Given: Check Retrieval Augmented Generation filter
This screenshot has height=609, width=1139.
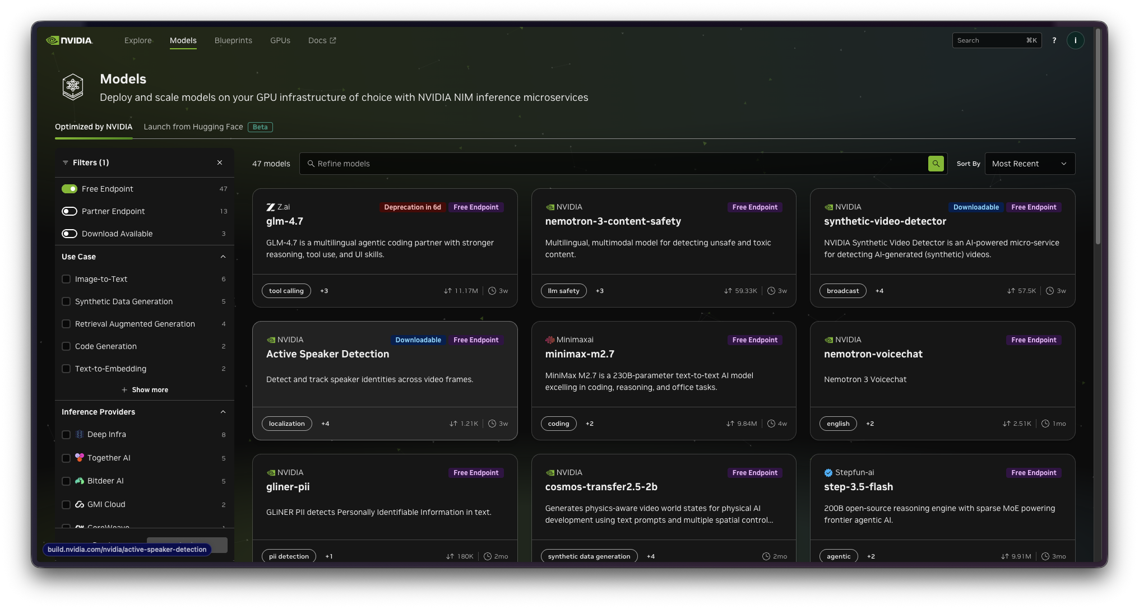Looking at the screenshot, I should (66, 324).
